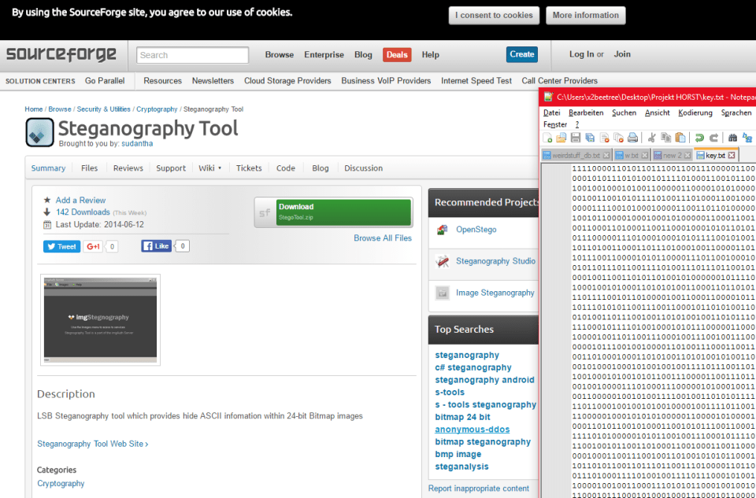Click Cut scissors icon in Notepad++
Viewport: 756px width, 498px height.
(x=652, y=138)
